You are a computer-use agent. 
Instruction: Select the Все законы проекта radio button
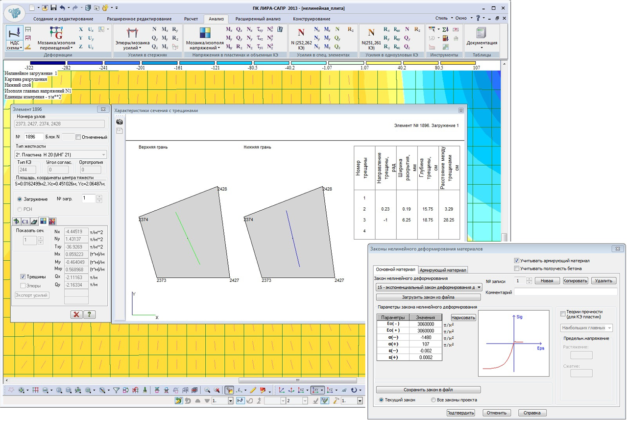pyautogui.click(x=434, y=400)
